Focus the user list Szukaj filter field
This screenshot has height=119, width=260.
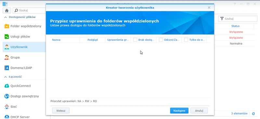[x=238, y=19]
